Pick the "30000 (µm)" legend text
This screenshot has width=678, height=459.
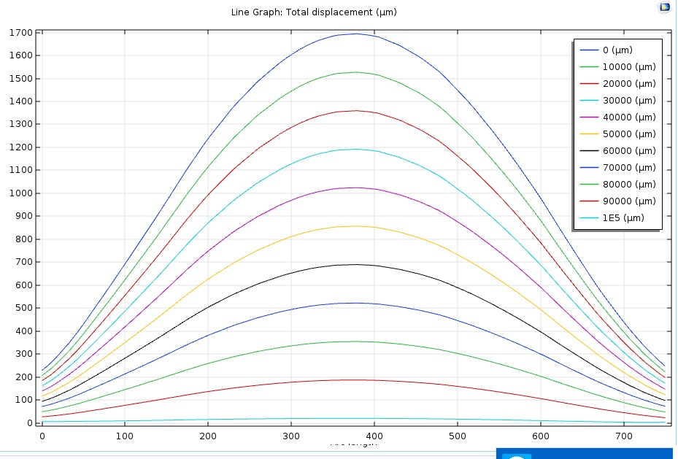(628, 101)
